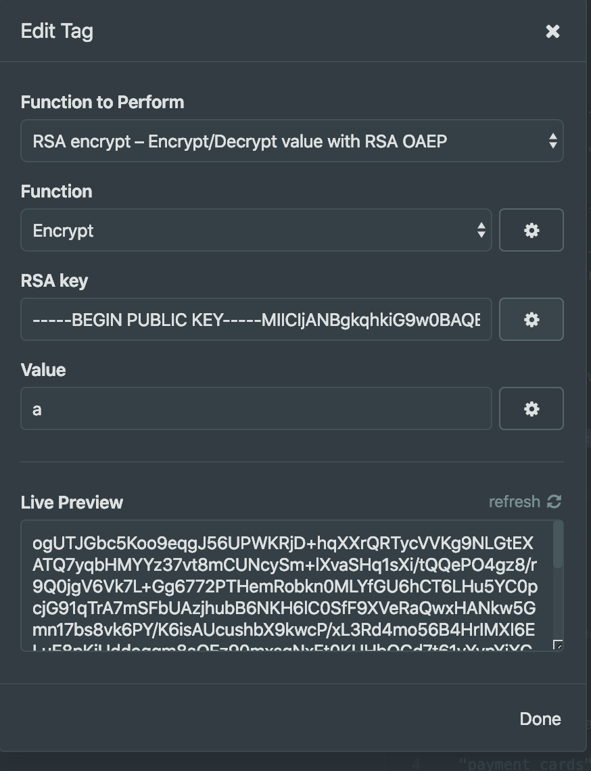Open settings gear next to Function dropdown
Viewport: 591px width, 771px height.
[531, 230]
